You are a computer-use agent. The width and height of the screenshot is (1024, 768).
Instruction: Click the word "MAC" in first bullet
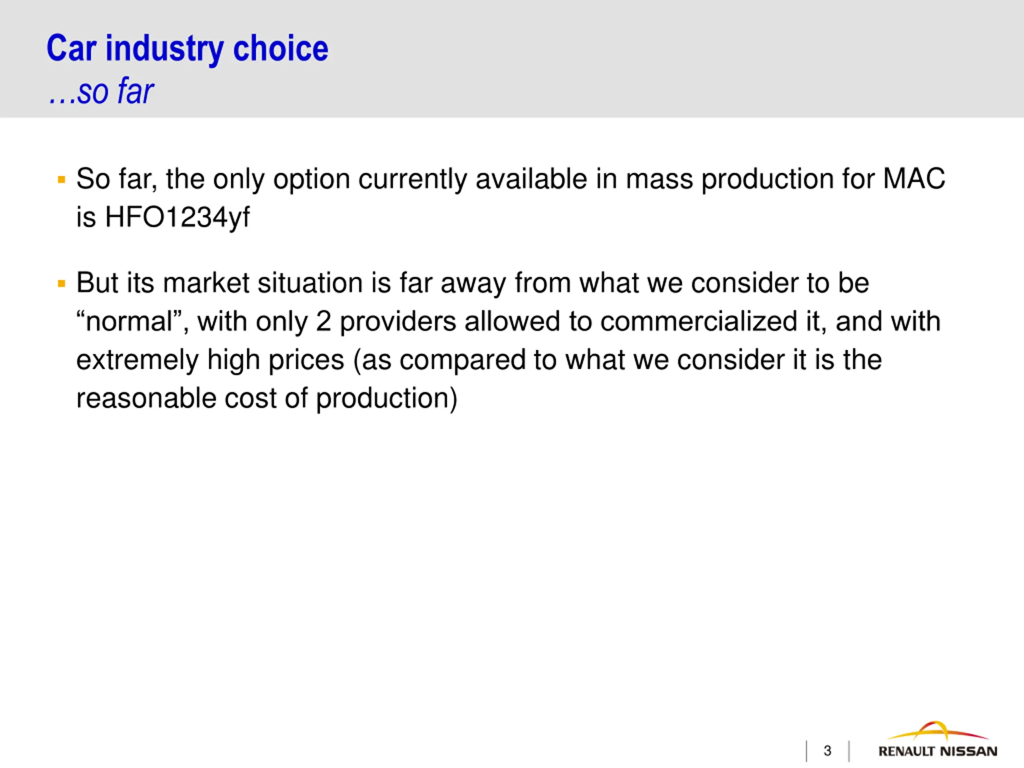coord(914,179)
